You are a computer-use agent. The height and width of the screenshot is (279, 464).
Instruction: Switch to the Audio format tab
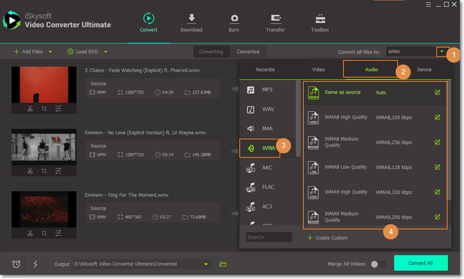[371, 70]
